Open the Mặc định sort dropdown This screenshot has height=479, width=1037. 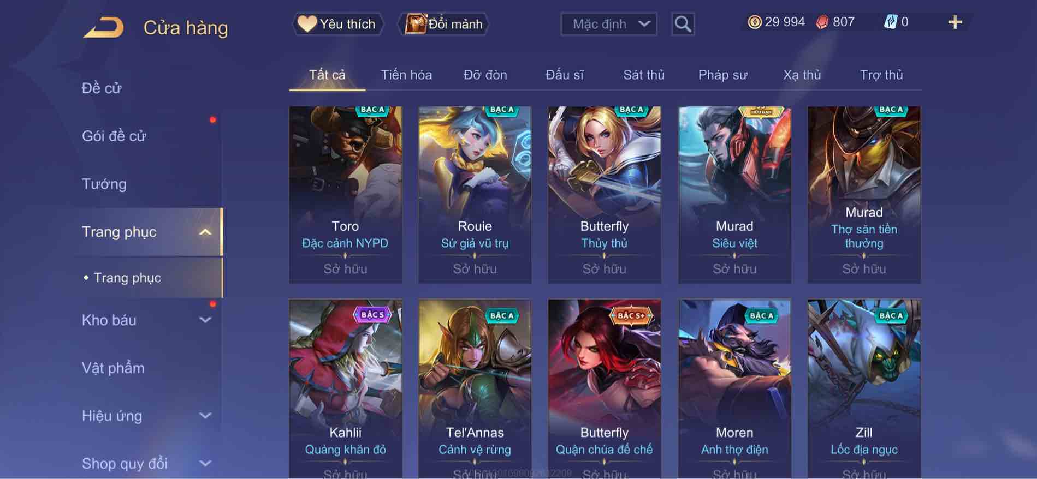pos(609,24)
